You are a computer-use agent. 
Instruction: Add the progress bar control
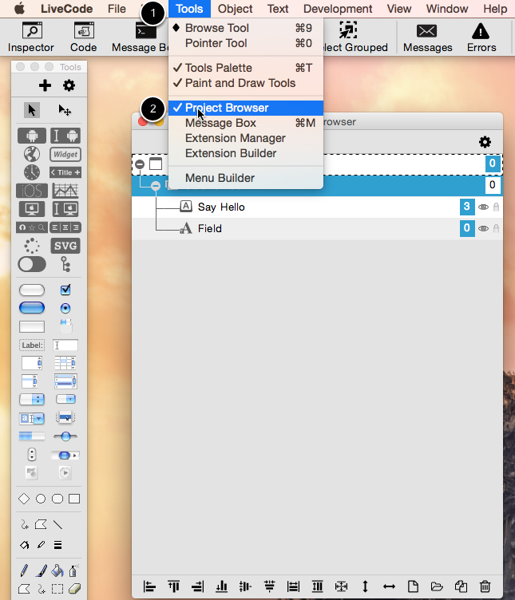[32, 436]
